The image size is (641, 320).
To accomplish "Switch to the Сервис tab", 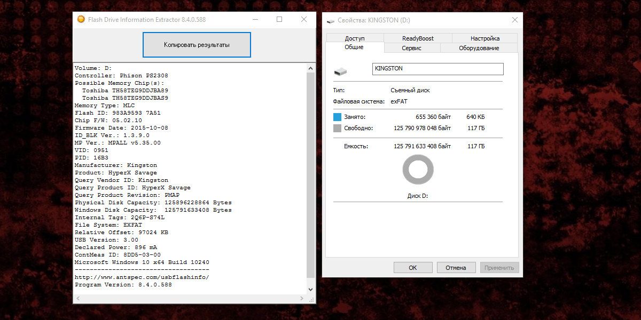I will click(x=412, y=48).
